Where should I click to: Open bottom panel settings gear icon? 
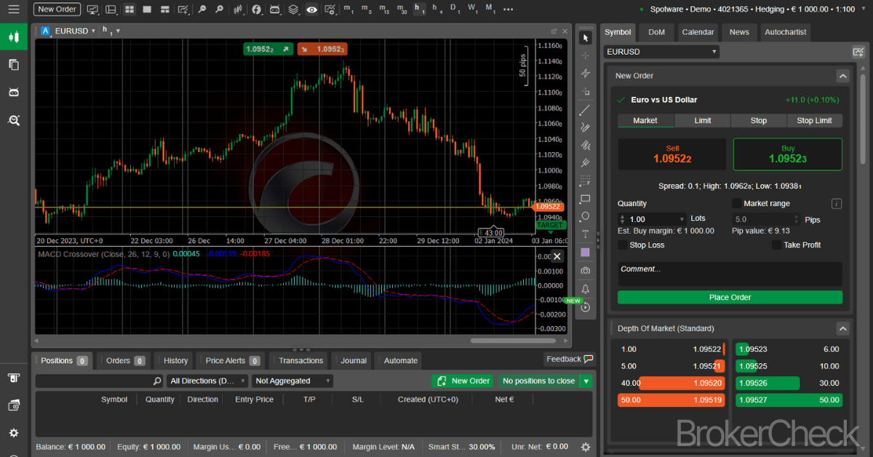(x=586, y=447)
